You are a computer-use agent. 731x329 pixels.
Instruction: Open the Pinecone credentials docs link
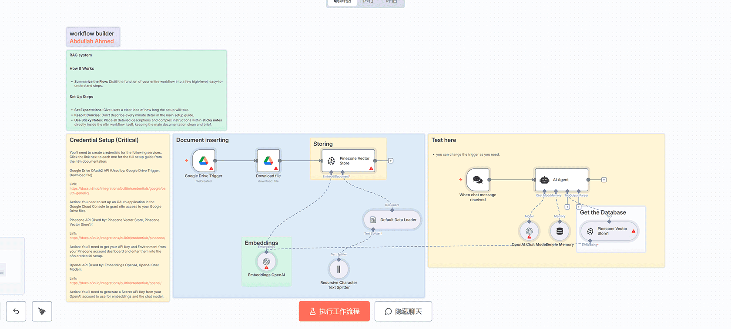[x=117, y=238]
